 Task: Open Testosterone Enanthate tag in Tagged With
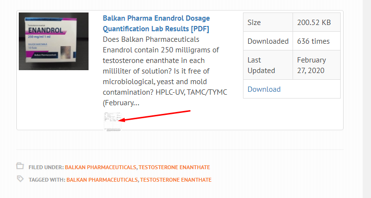pos(176,180)
